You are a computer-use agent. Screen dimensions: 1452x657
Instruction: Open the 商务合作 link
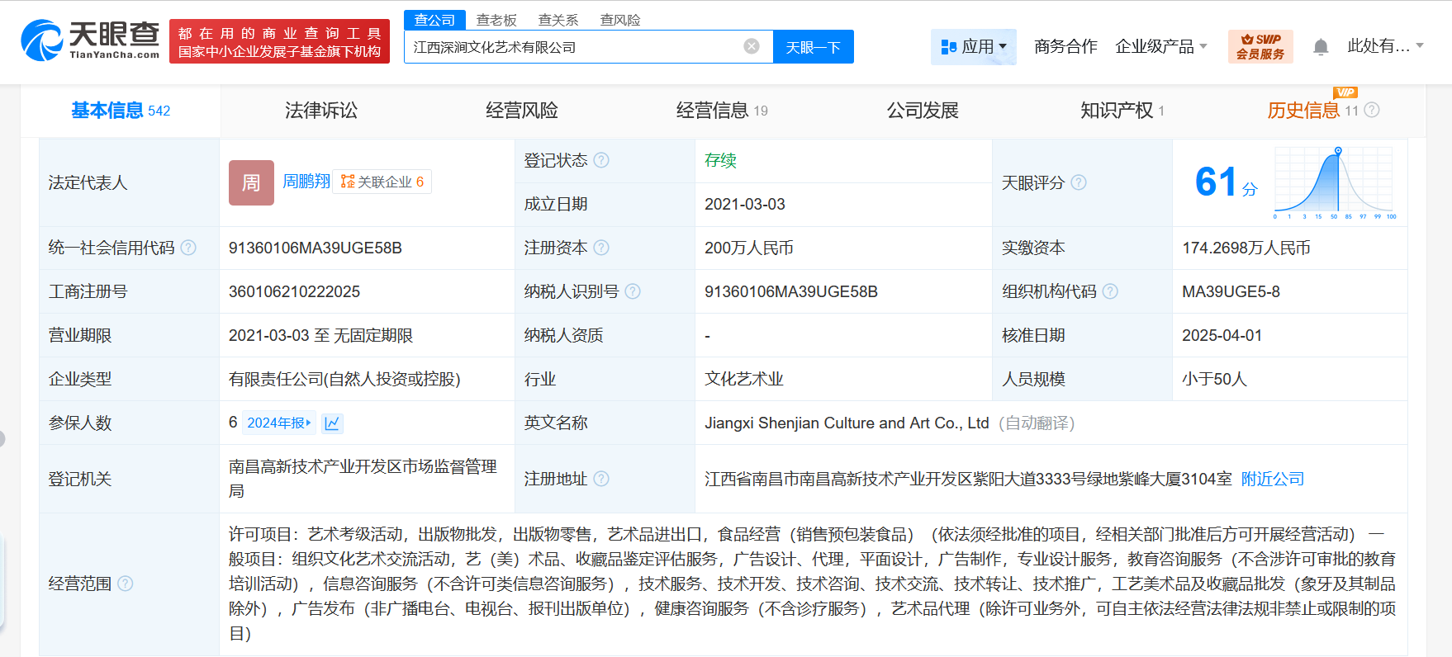click(x=1065, y=46)
